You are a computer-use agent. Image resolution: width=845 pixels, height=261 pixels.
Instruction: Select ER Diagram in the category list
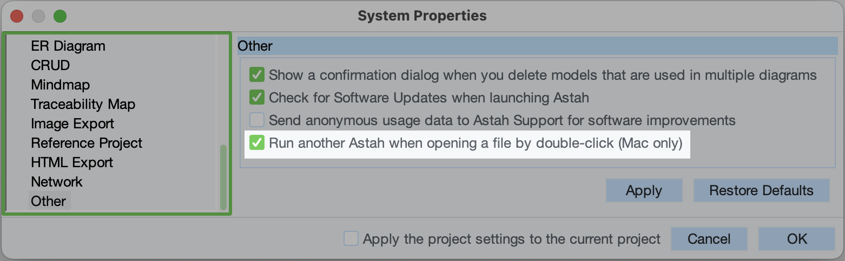click(x=68, y=46)
